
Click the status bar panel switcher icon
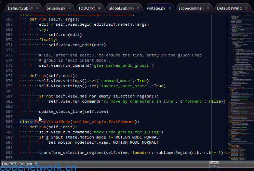coord(214,164)
